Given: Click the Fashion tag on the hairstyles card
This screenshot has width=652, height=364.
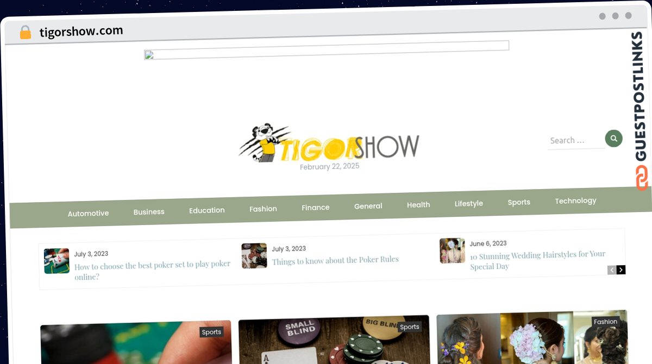Looking at the screenshot, I should tap(605, 322).
